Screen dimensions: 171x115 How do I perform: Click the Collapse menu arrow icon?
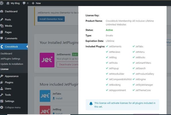point(2,107)
